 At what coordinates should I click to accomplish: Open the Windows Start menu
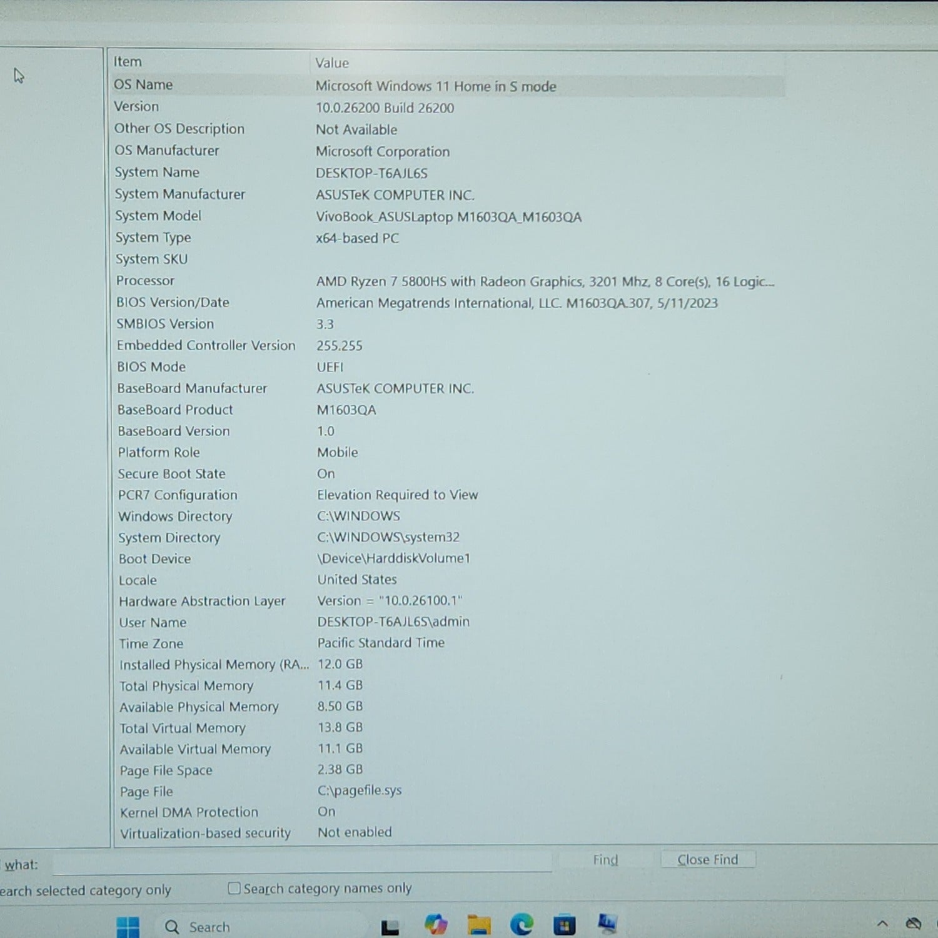click(x=128, y=926)
